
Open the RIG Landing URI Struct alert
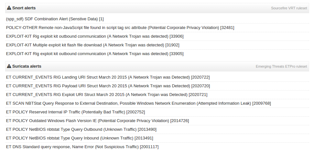(157, 77)
